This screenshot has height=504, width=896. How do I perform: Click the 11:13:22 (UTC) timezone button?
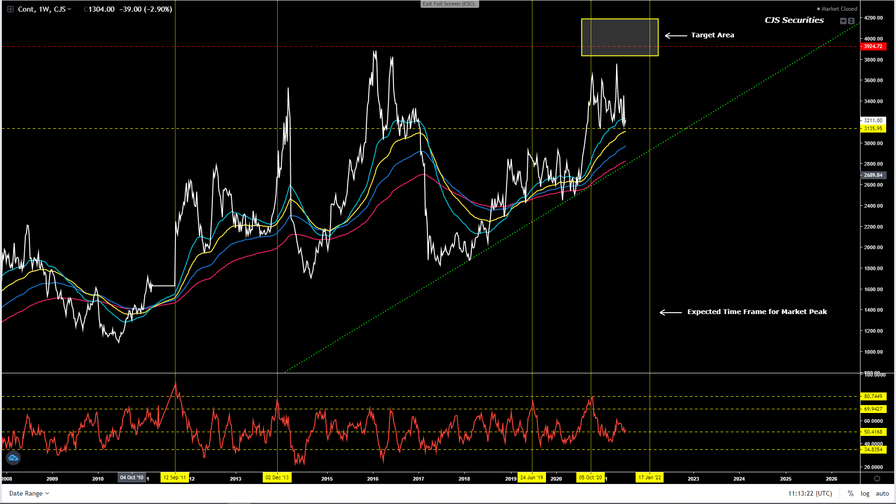point(810,493)
